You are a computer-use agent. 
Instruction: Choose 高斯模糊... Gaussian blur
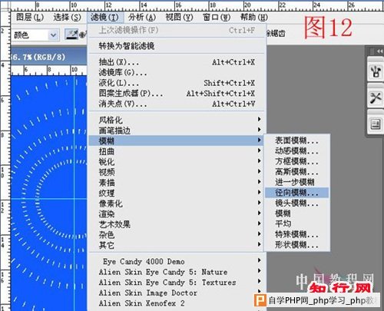(296, 172)
